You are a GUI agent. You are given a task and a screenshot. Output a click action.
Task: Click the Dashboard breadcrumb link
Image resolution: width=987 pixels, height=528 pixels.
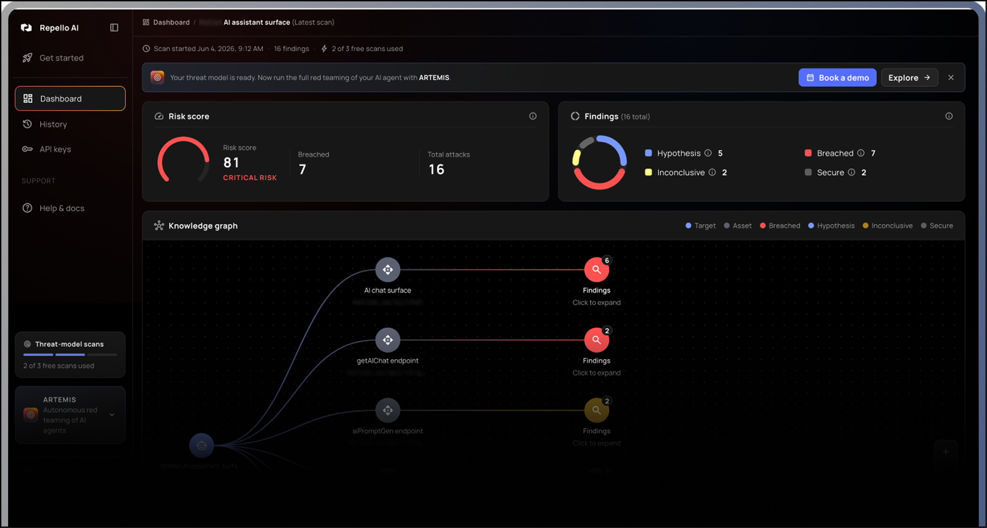pyautogui.click(x=171, y=22)
